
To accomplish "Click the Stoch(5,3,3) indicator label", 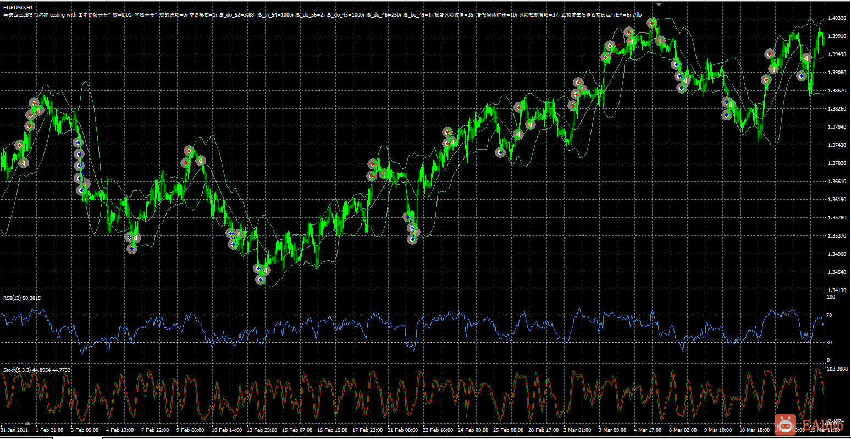I will 36,370.
